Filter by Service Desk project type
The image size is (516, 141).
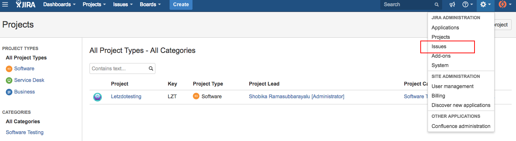[29, 80]
